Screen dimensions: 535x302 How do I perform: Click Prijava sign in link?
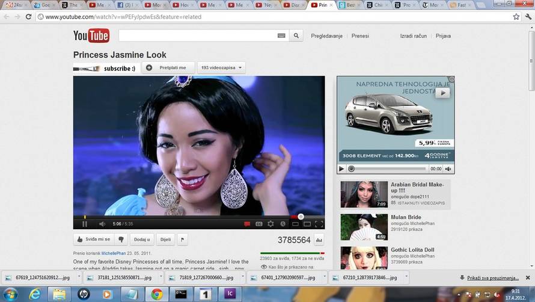[443, 36]
